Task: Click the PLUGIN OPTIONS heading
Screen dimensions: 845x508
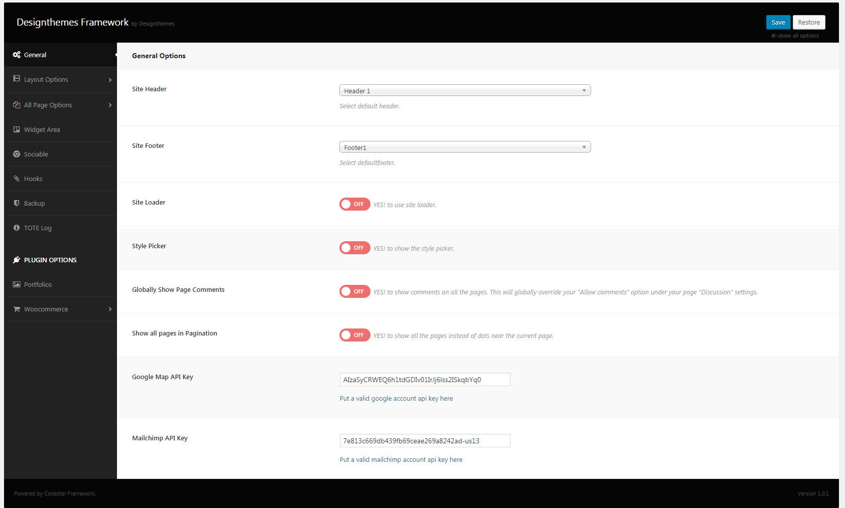Action: (50, 260)
